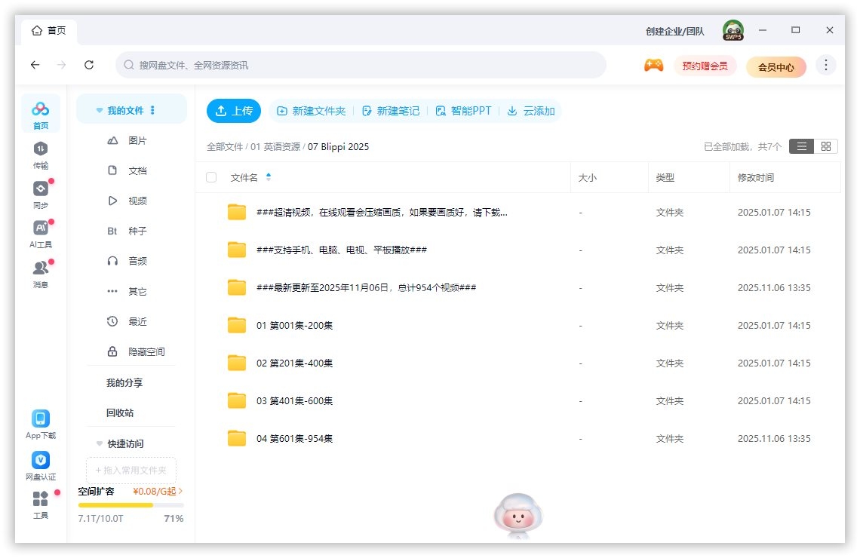Screen dimensions: 860x558
Task: Open the 同步 sync icon in sidebar
Action: pyautogui.click(x=41, y=189)
